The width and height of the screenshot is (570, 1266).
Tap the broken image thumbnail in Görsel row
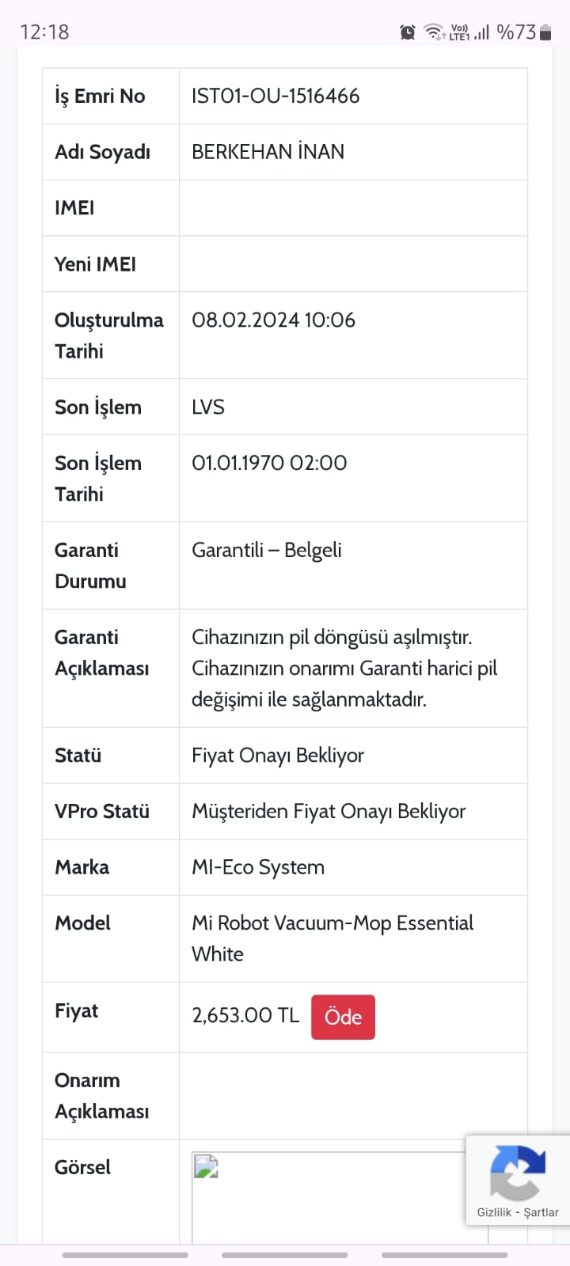(x=207, y=1166)
